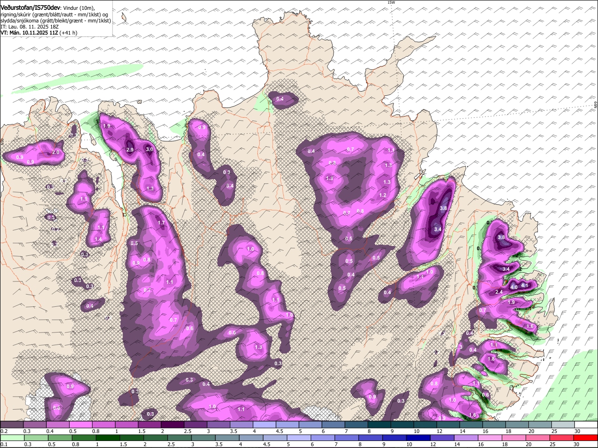Viewport: 598px width, 448px height.
Task: Select snow legend swatch between 0.5 and 0.8
Action: coord(80,425)
